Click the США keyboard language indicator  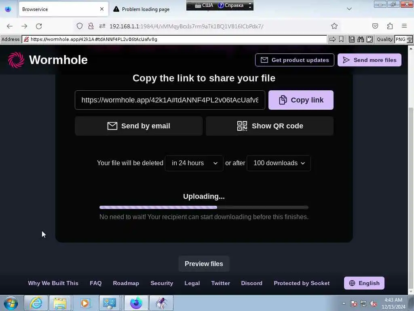204,5
